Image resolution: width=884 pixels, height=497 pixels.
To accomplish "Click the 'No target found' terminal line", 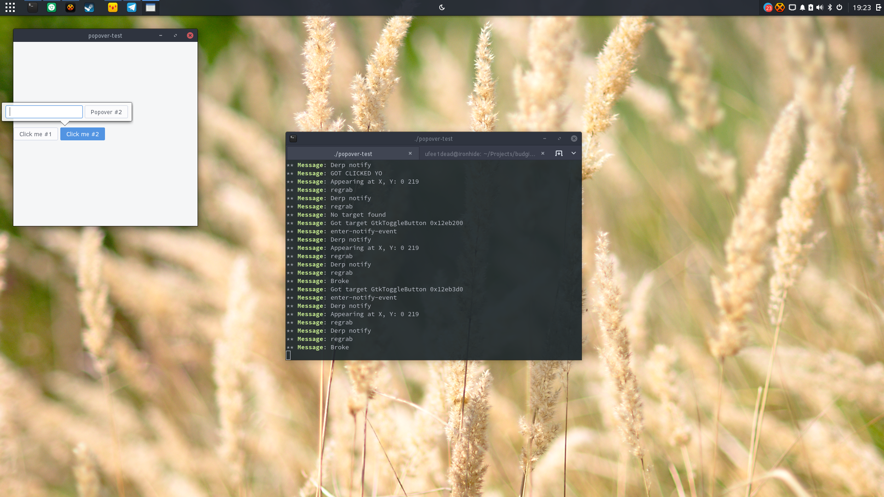I will (x=336, y=215).
